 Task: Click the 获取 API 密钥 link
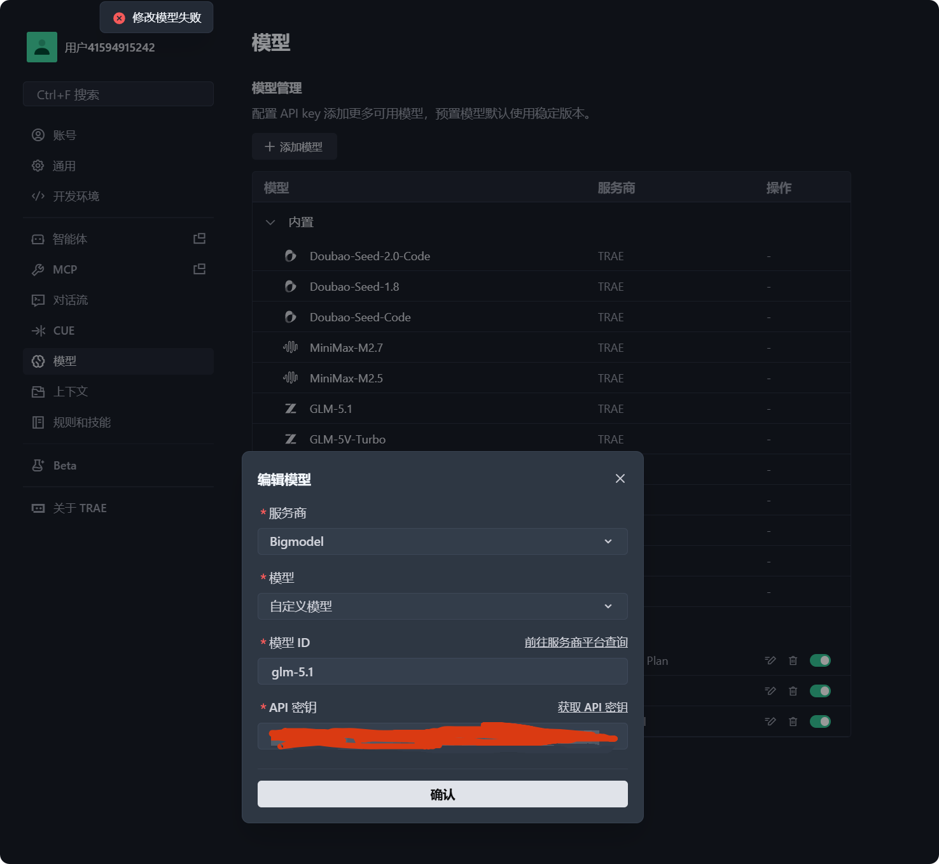point(592,707)
